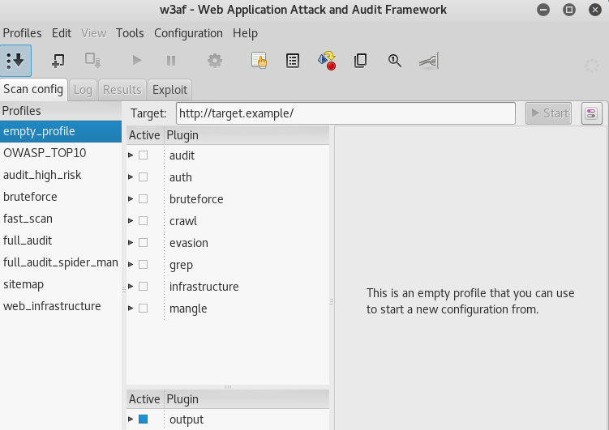Enable the crawl plugin checkbox
The width and height of the screenshot is (609, 430).
pyautogui.click(x=143, y=220)
